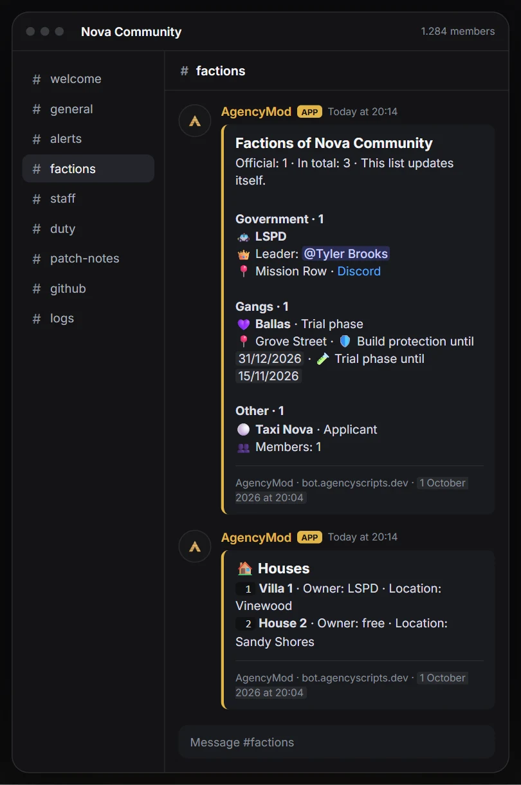Click AgencyMod username on the Houses message

(256, 537)
